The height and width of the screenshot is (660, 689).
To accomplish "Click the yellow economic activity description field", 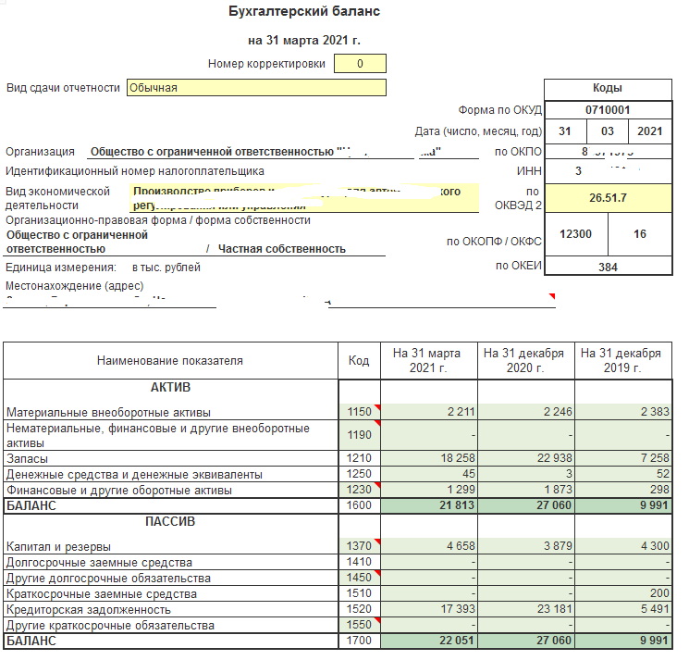I will (x=303, y=198).
